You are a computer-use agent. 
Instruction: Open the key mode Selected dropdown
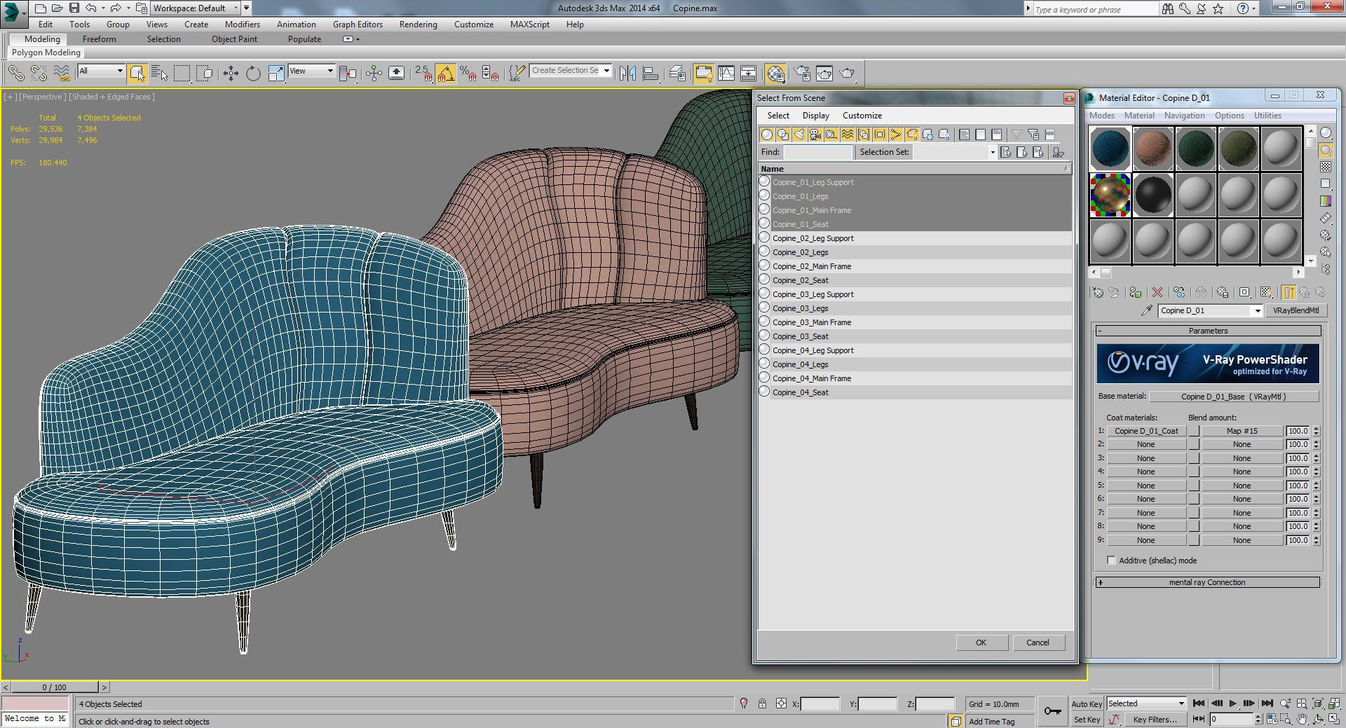coord(1146,703)
